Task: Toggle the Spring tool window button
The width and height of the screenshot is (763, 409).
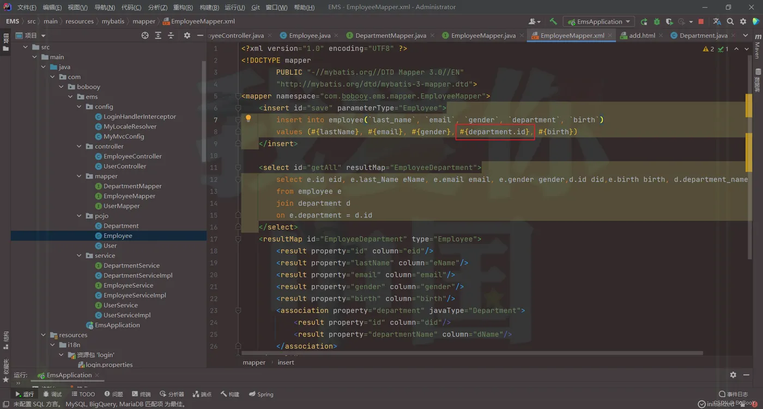Action: pyautogui.click(x=261, y=394)
